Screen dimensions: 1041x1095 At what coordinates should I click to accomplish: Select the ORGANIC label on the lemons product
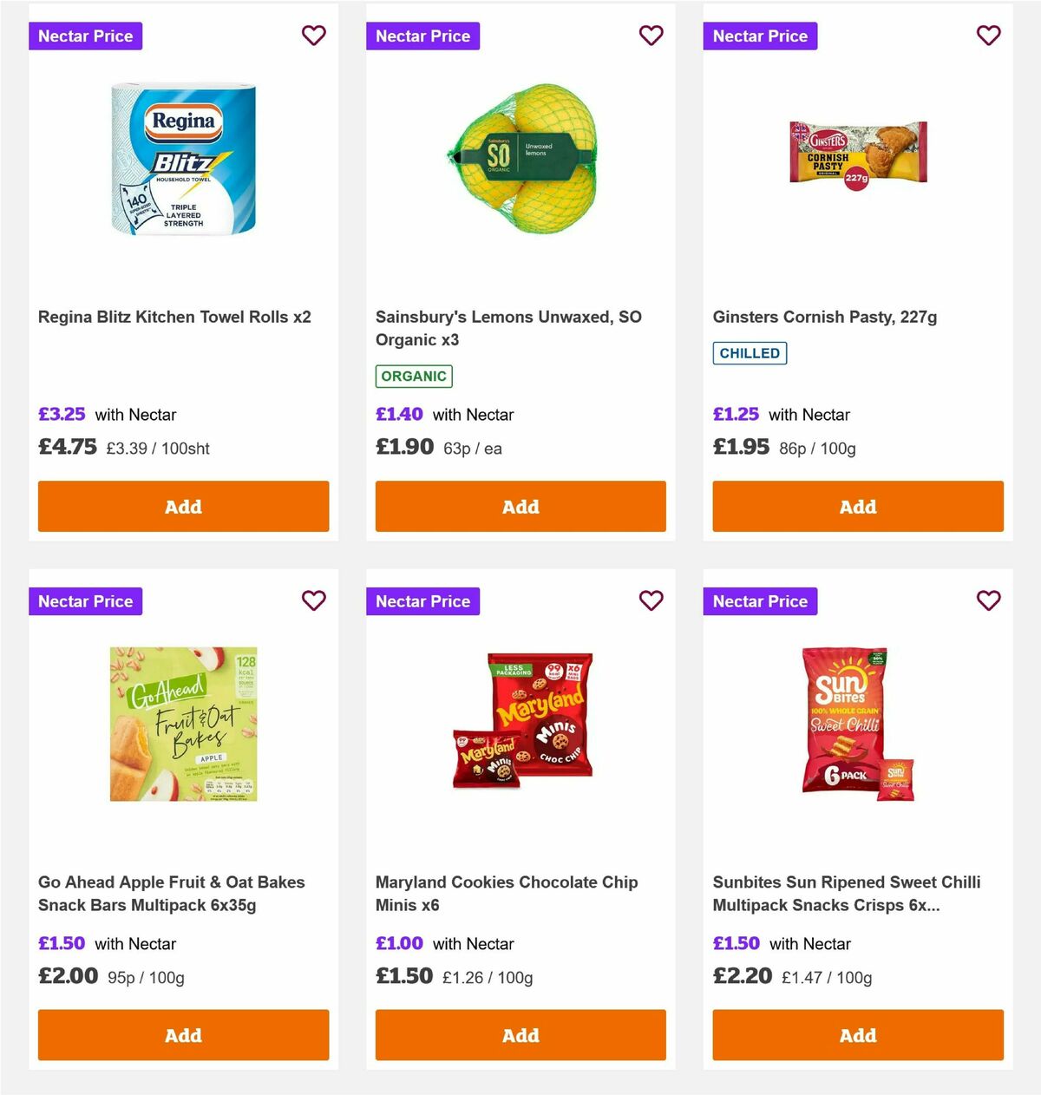click(x=414, y=376)
